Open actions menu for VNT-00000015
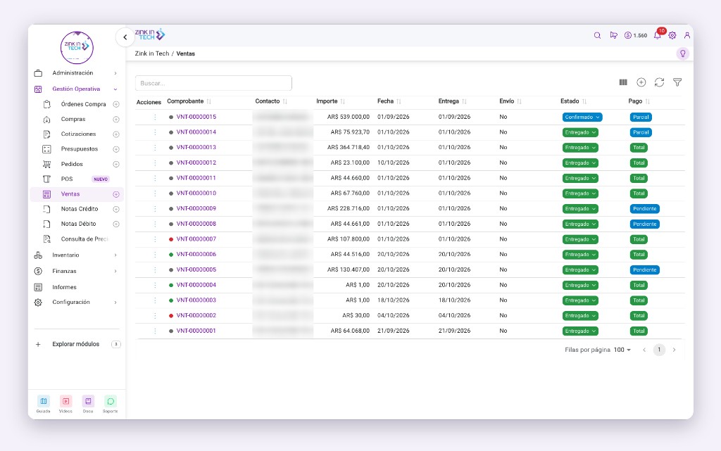 [155, 117]
